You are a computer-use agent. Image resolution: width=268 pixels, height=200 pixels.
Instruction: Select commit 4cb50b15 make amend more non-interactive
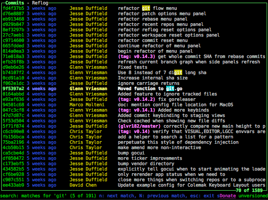[134, 147]
